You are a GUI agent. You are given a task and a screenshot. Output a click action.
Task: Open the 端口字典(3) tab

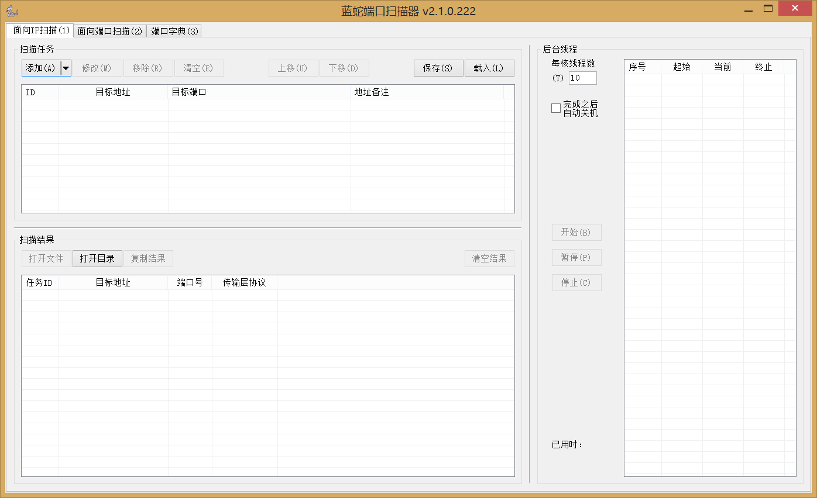[x=174, y=31]
